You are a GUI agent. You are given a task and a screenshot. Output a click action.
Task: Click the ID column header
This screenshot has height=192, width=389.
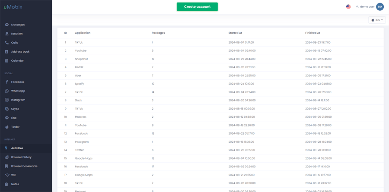click(x=66, y=33)
